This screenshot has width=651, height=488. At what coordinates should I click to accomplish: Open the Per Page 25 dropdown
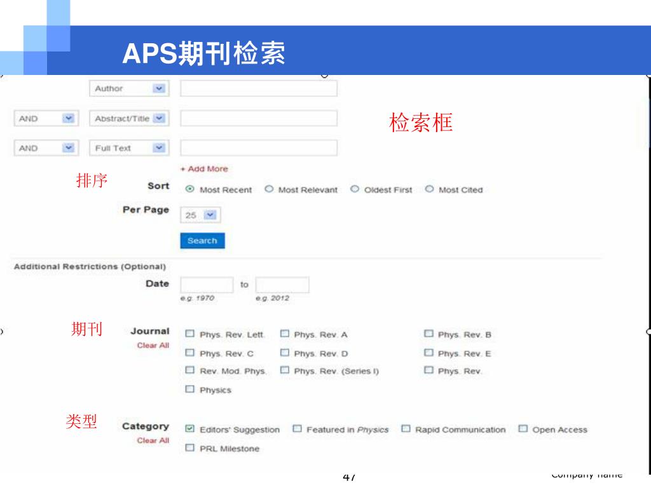[x=200, y=215]
